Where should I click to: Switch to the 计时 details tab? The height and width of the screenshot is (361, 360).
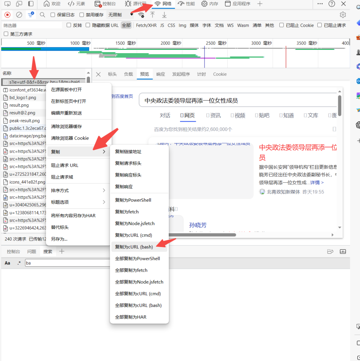[201, 74]
